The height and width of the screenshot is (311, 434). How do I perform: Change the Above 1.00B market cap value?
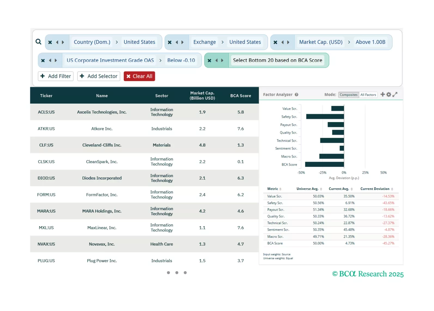pos(370,42)
